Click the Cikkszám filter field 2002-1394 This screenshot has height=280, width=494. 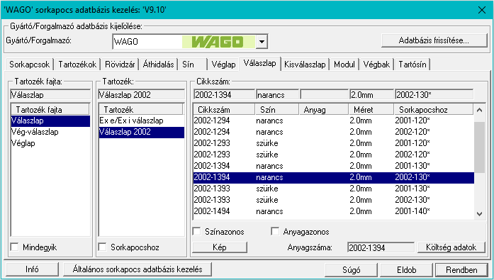(x=224, y=95)
